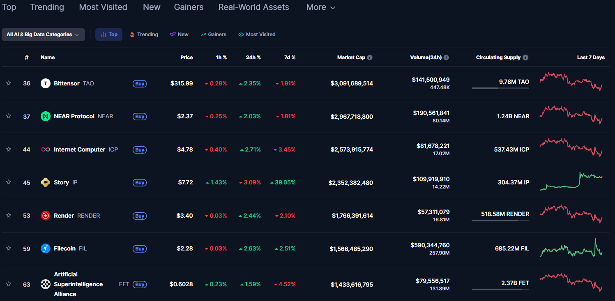Click Story market cap $2,352,382,480
Image resolution: width=615 pixels, height=301 pixels.
pos(351,183)
